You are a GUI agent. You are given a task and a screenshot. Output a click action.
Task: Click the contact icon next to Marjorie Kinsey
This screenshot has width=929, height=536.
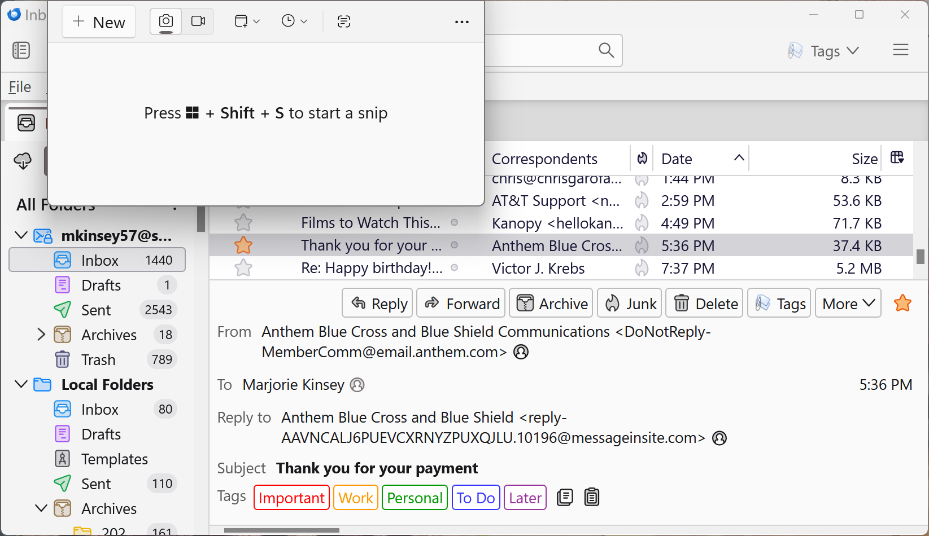pos(357,385)
